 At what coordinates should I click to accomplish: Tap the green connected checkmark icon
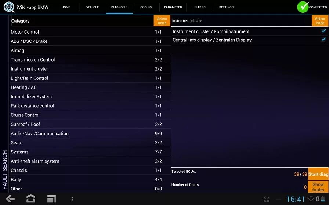(x=303, y=7)
